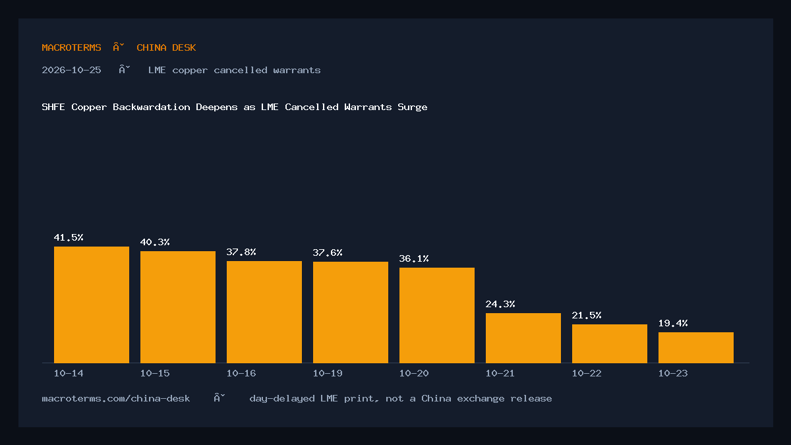The height and width of the screenshot is (445, 791).
Task: Select the 10-19 bar
Action: (x=351, y=312)
